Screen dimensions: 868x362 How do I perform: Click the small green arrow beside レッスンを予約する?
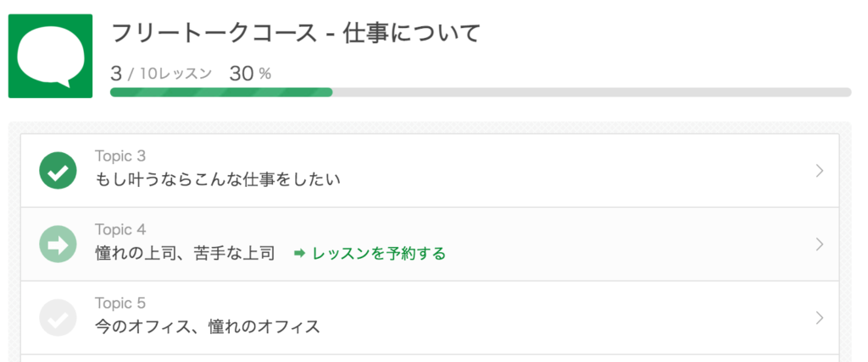pos(299,254)
